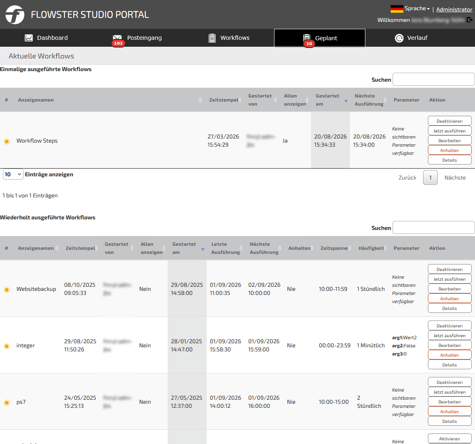Click the Aktivieren button in the last row
The width and height of the screenshot is (475, 444).
pos(449,439)
